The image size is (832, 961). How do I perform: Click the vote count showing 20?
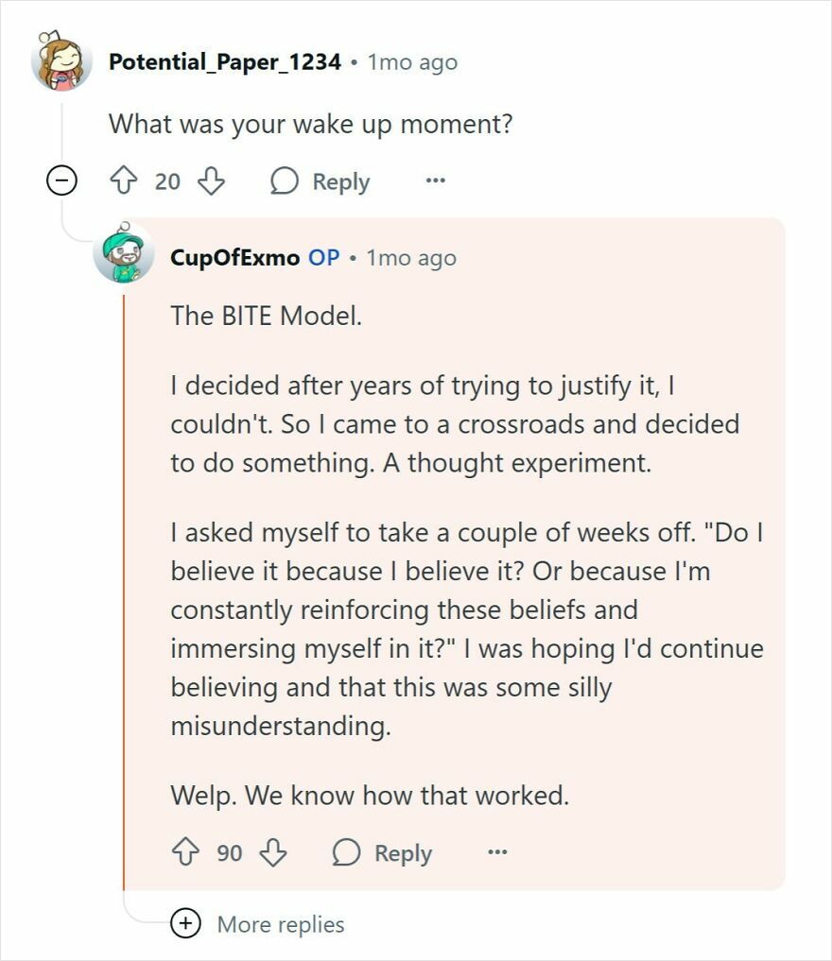click(167, 181)
